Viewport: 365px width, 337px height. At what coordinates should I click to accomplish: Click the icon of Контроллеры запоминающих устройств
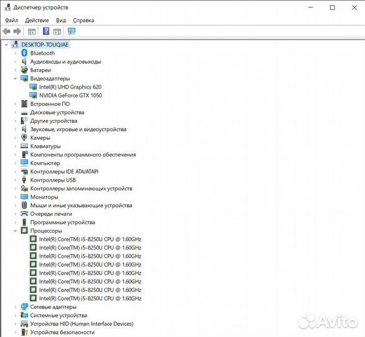coord(24,188)
